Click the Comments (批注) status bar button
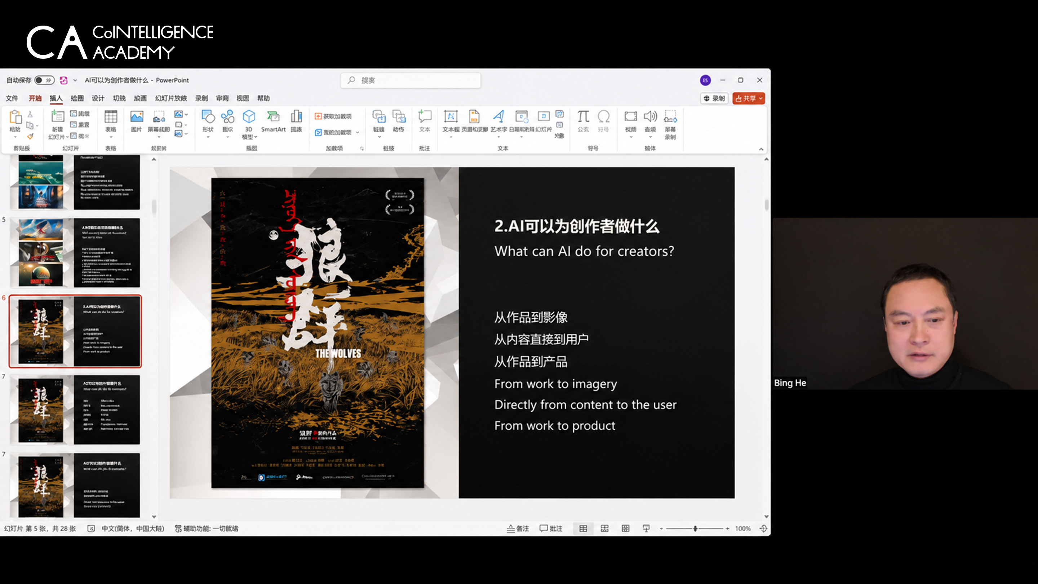The image size is (1038, 584). 551,528
